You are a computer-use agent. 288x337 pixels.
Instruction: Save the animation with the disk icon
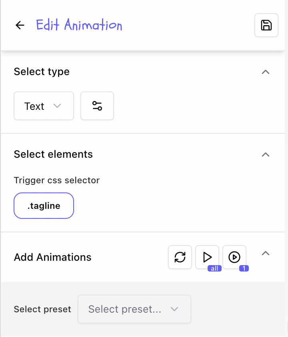pos(266,25)
